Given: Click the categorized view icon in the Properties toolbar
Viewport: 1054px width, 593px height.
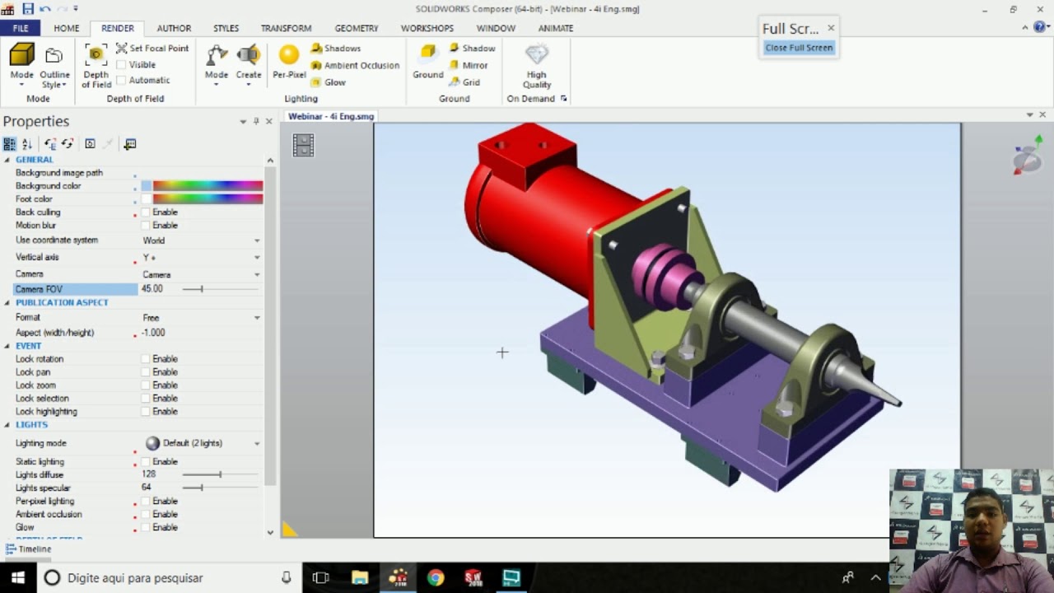Looking at the screenshot, I should coord(10,144).
